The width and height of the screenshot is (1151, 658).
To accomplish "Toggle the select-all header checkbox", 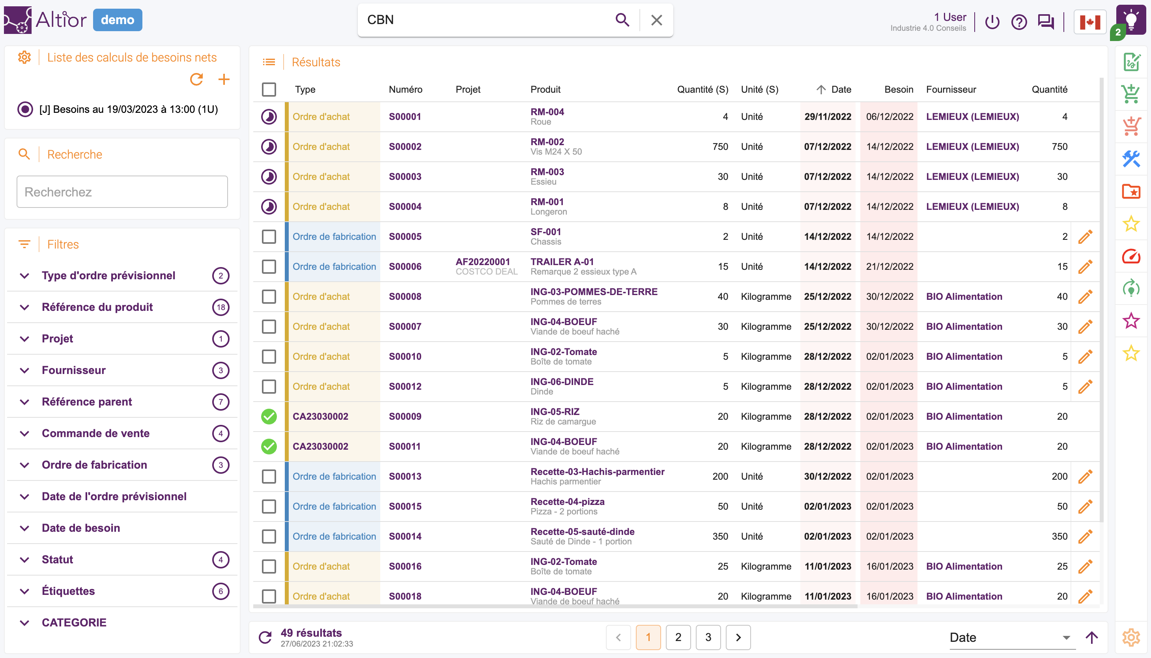I will coord(269,90).
